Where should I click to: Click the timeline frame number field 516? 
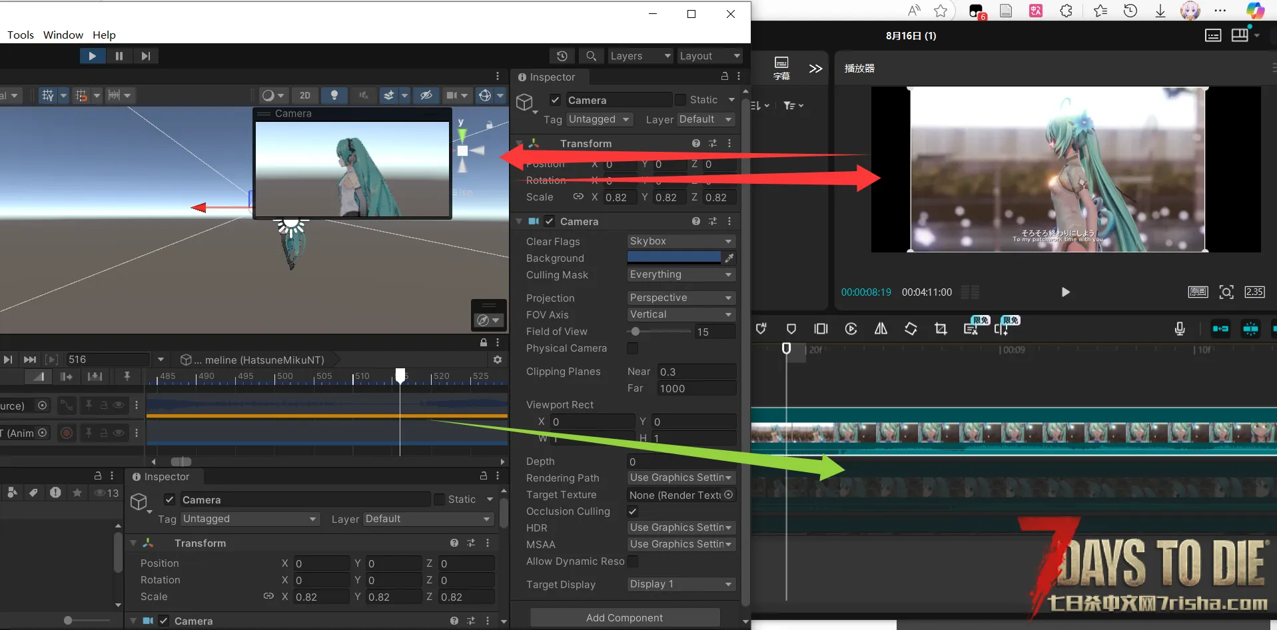tap(107, 360)
